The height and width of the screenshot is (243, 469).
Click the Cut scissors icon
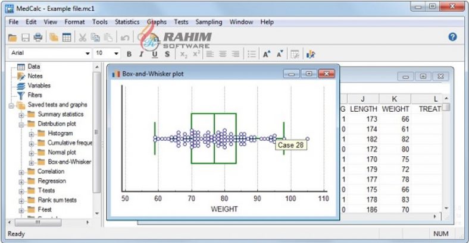coord(83,37)
